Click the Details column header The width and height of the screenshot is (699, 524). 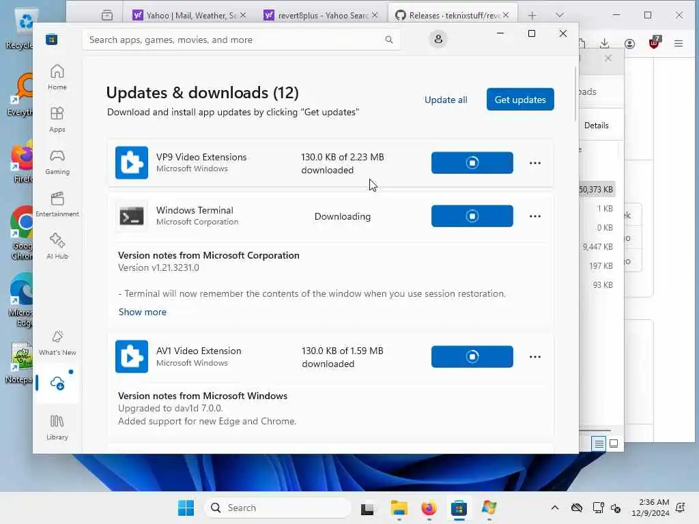pyautogui.click(x=596, y=126)
